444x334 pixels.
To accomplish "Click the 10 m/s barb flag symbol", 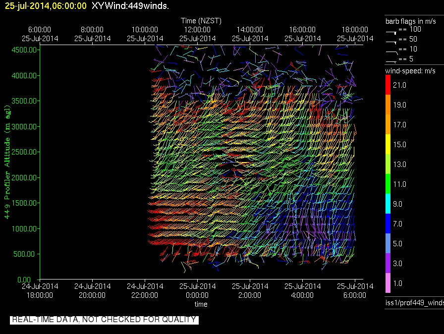I will pos(392,53).
